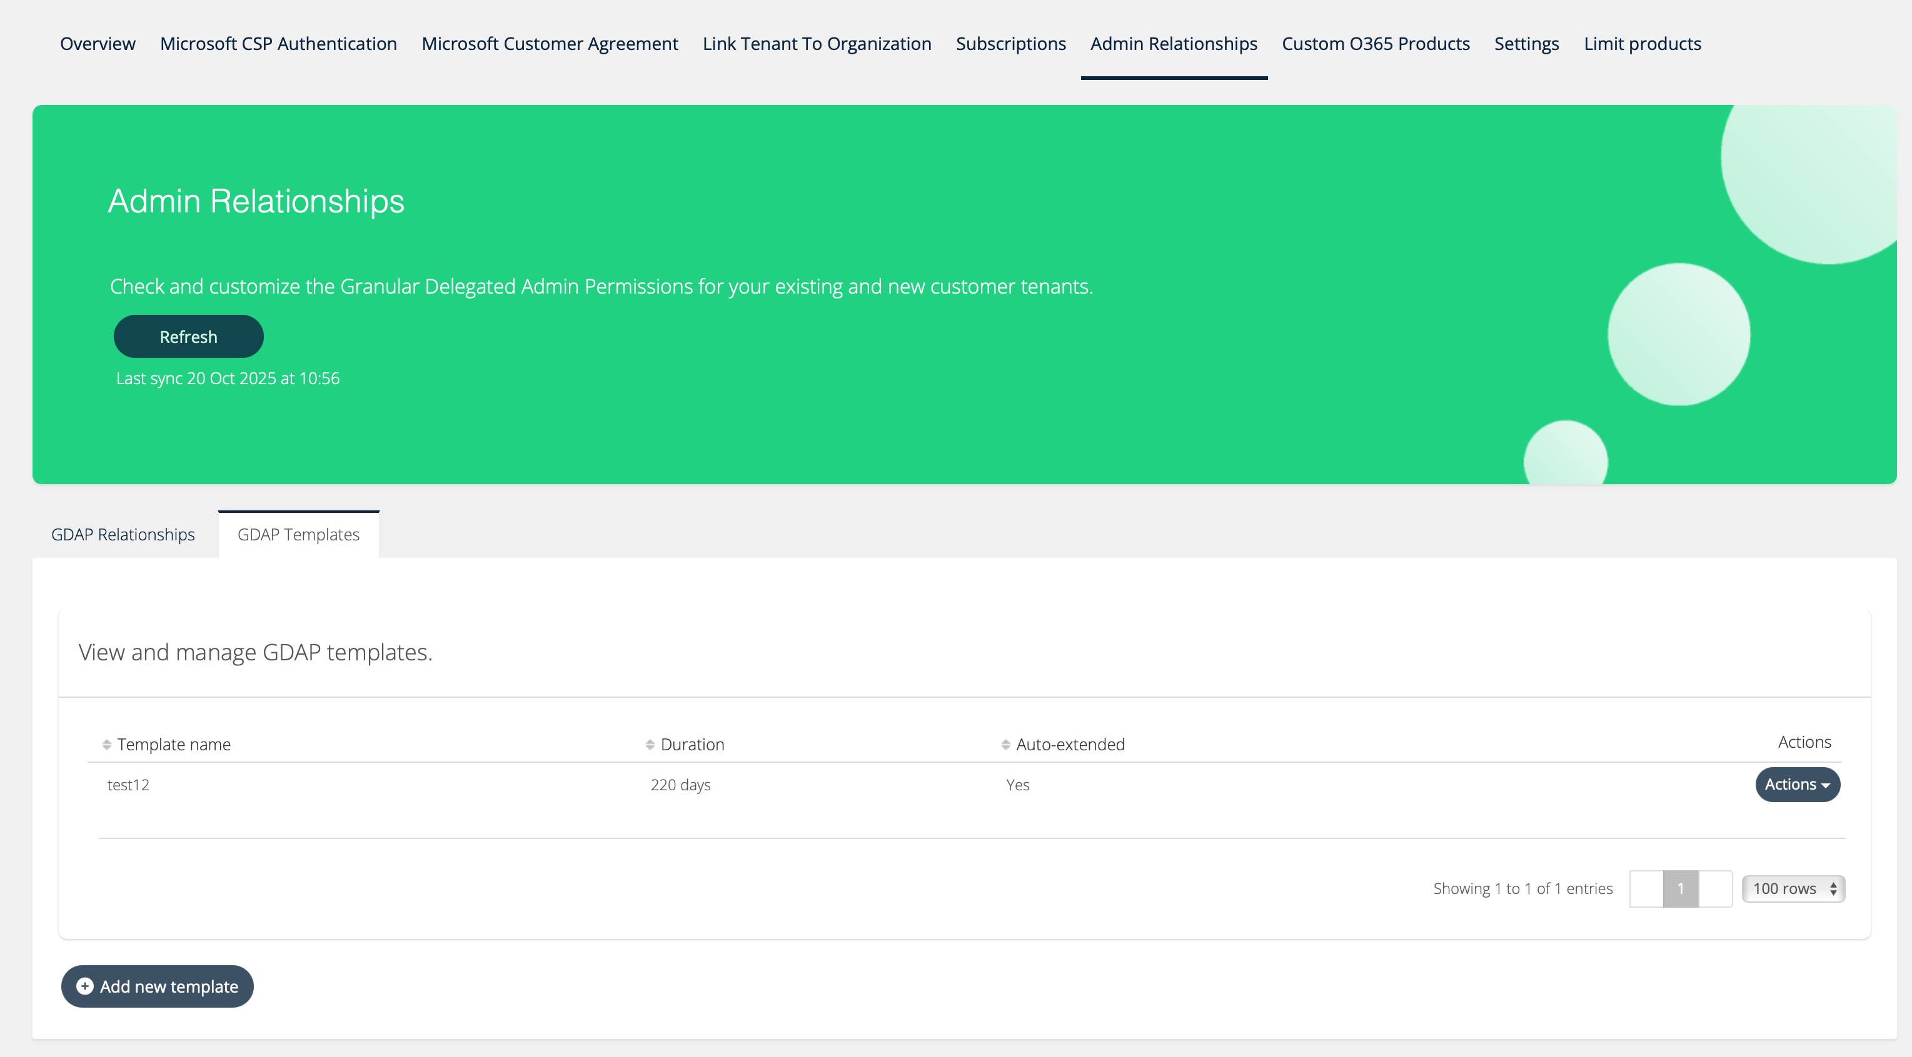The height and width of the screenshot is (1057, 1912).
Task: Switch to GDAP Relationships tab
Action: click(x=123, y=534)
